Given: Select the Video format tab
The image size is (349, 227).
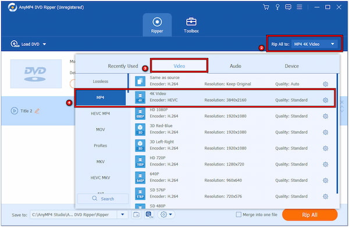Looking at the screenshot, I should coord(179,66).
